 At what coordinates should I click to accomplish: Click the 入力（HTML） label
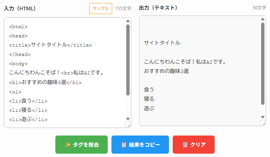[20, 8]
